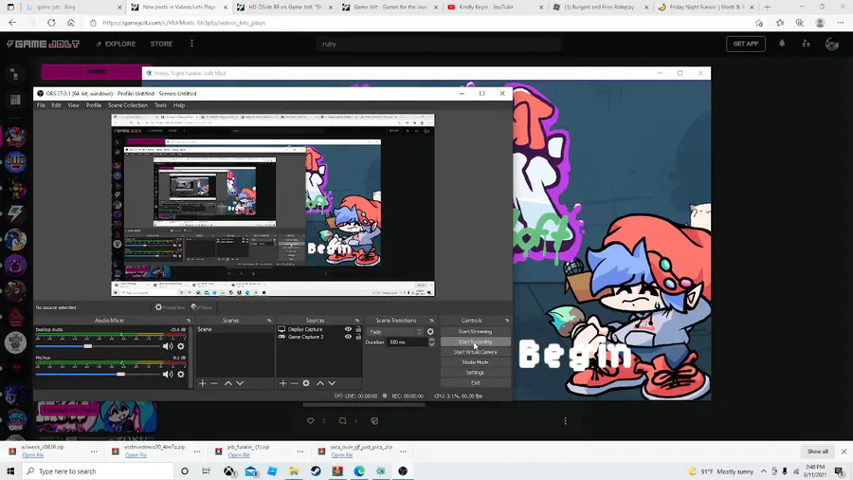The width and height of the screenshot is (853, 480).
Task: Open Xbox app from taskbar
Action: tap(229, 471)
